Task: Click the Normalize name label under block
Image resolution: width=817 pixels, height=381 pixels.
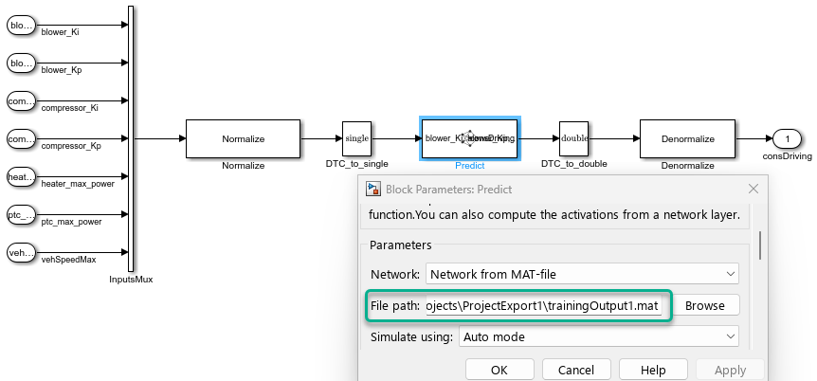Action: (244, 166)
